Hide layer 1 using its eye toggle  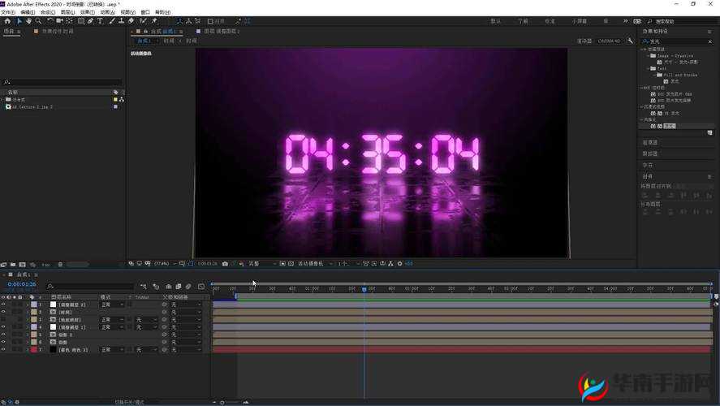(3, 304)
